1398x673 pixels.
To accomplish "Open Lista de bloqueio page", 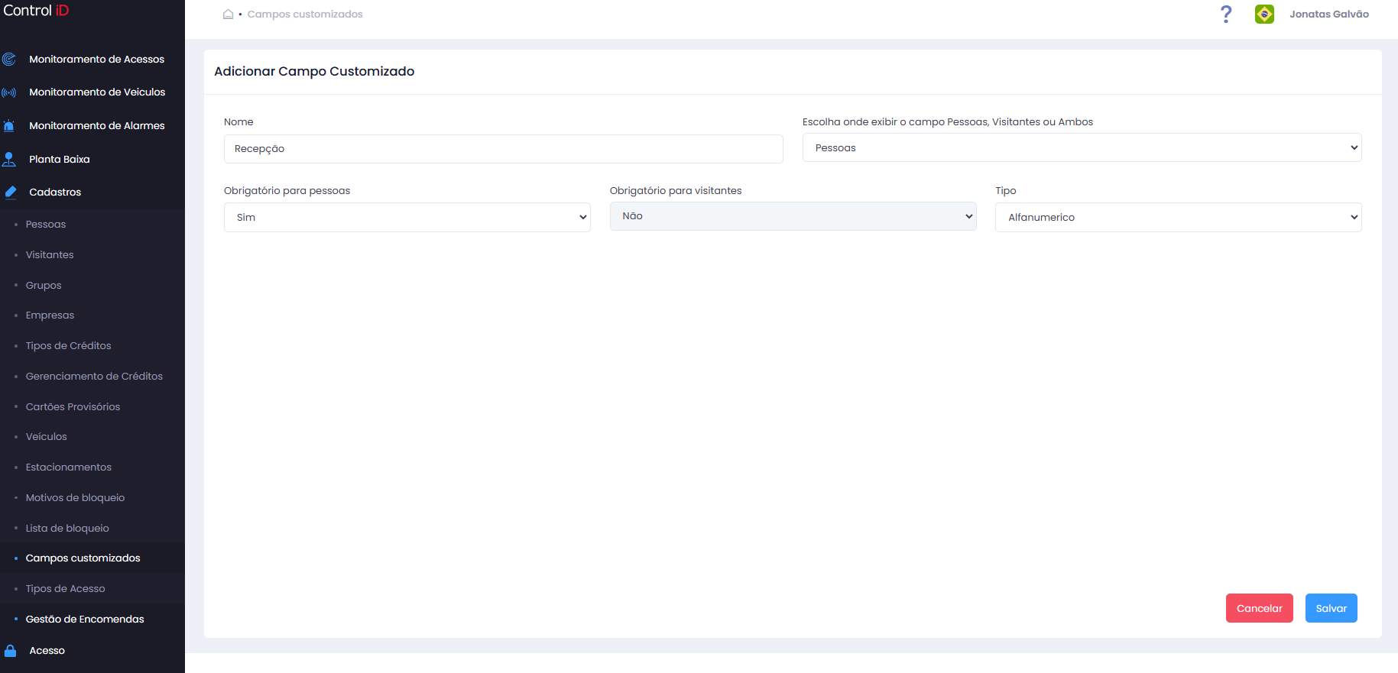I will 67,529.
